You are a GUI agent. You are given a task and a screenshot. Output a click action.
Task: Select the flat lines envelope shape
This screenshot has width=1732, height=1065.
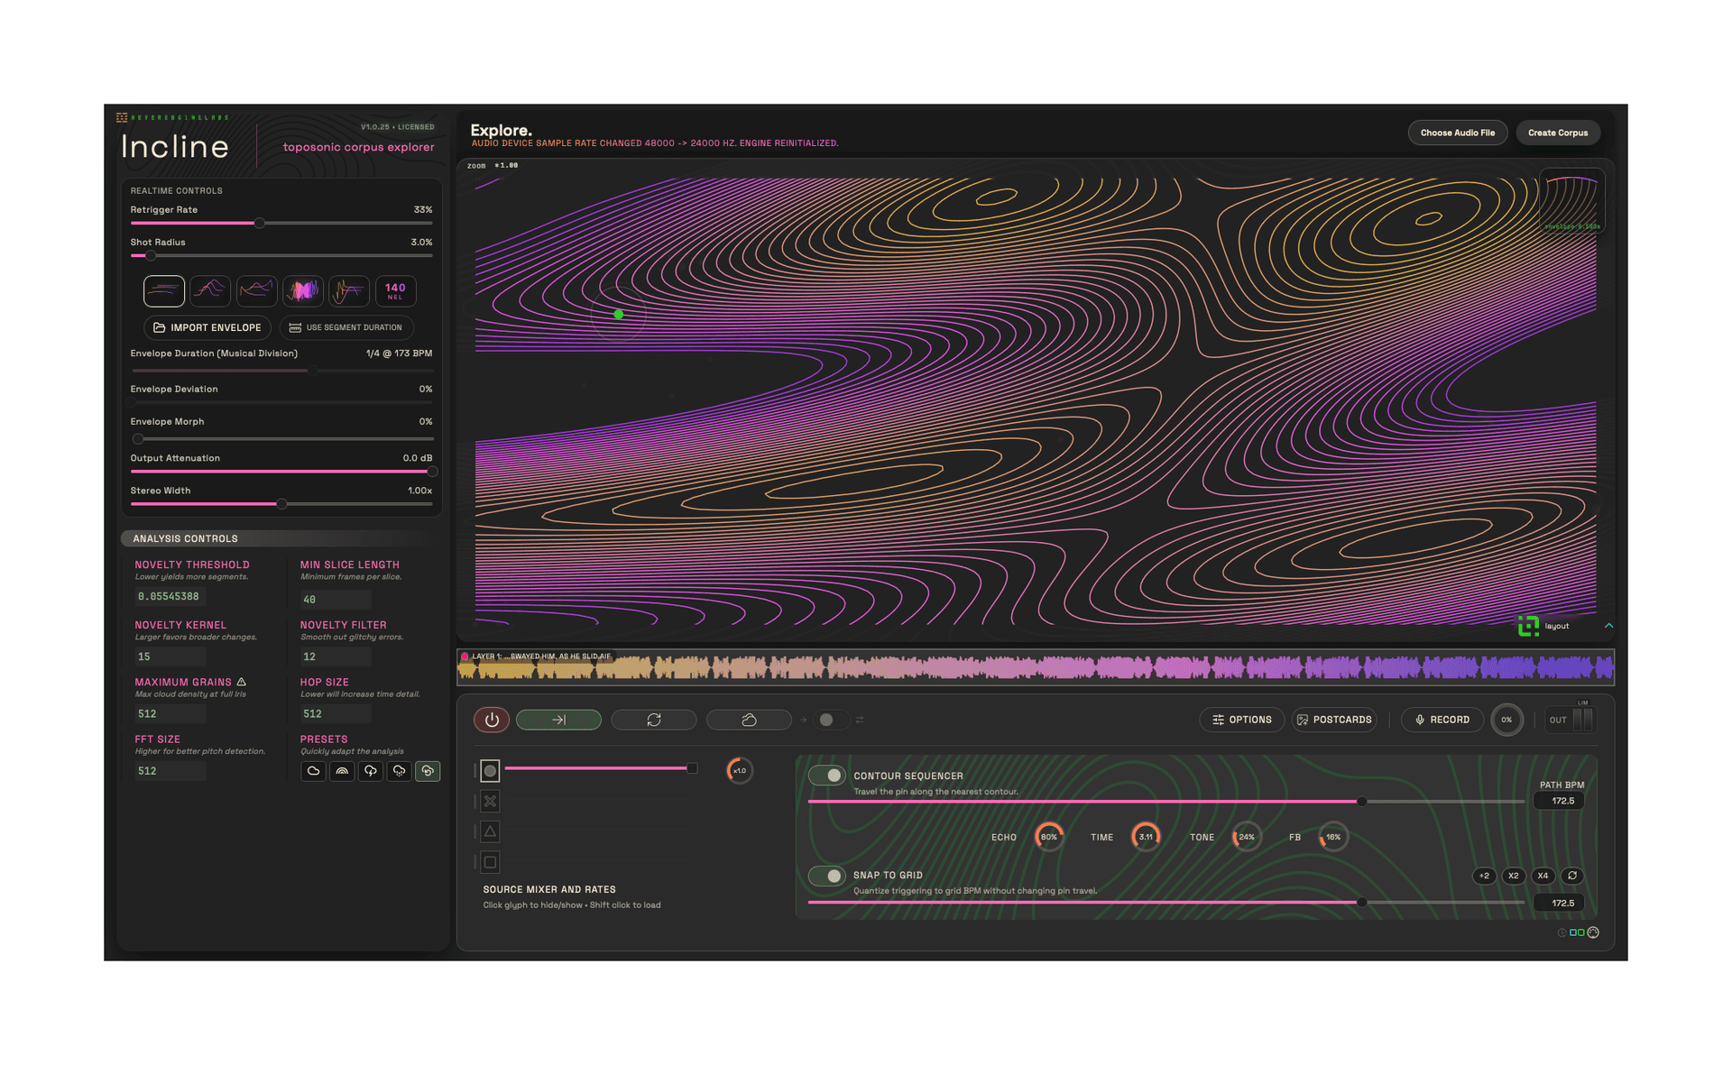click(163, 290)
